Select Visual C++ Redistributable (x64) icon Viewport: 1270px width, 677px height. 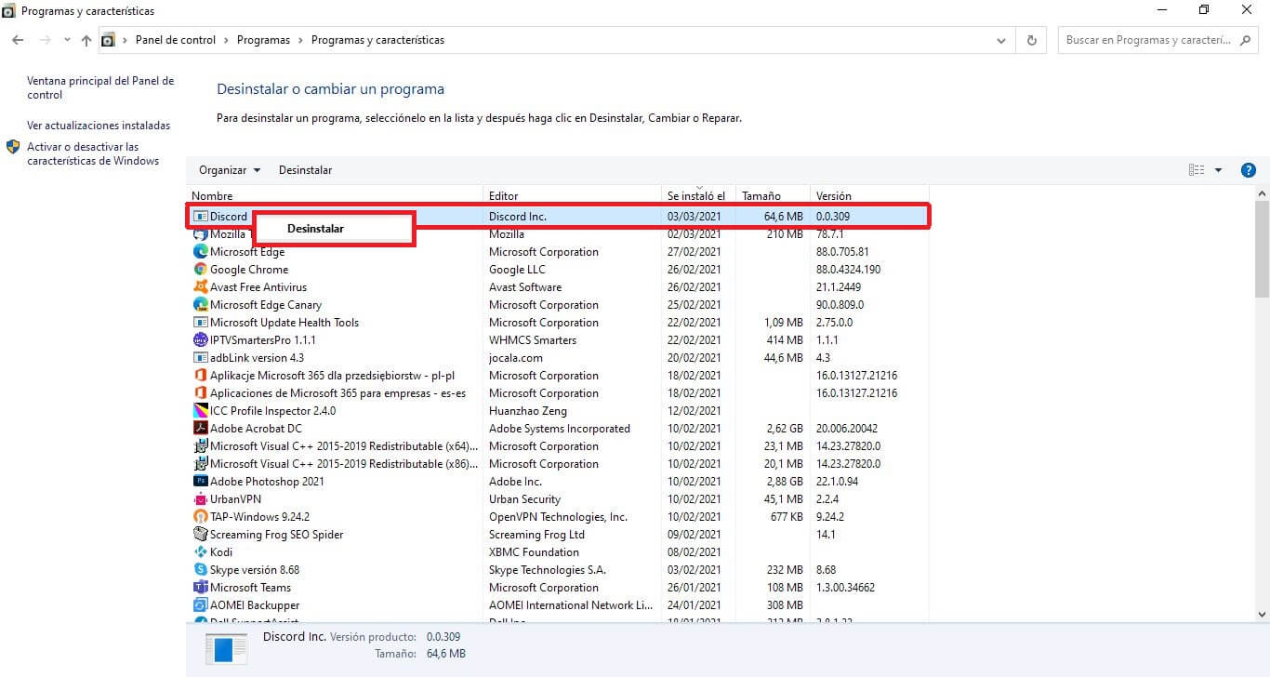coord(201,446)
